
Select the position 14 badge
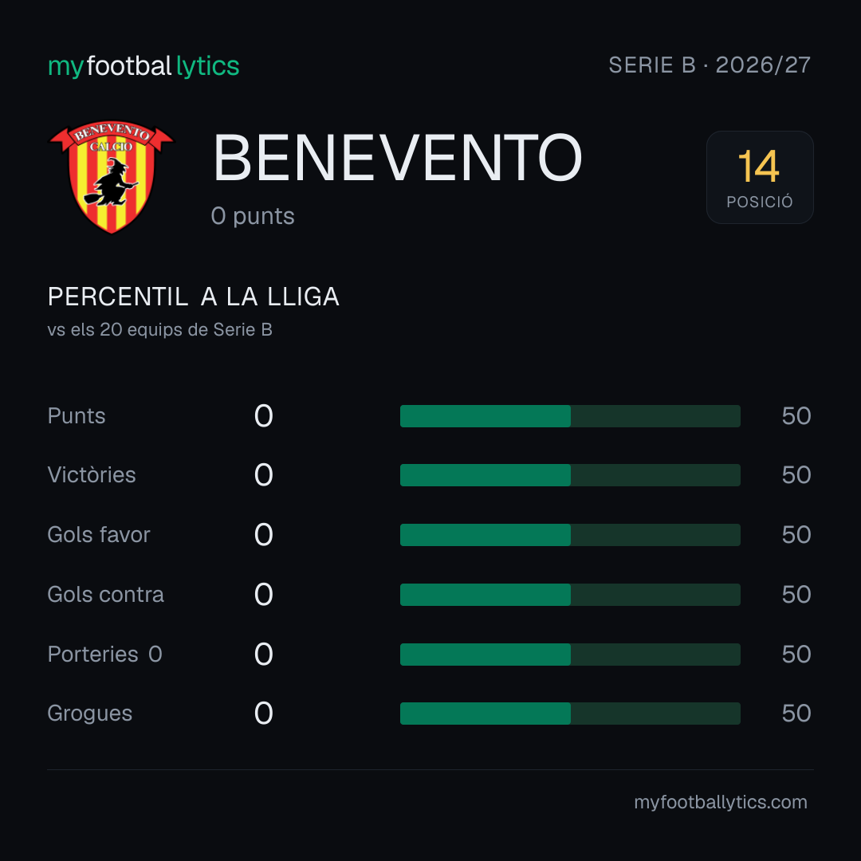tap(760, 177)
